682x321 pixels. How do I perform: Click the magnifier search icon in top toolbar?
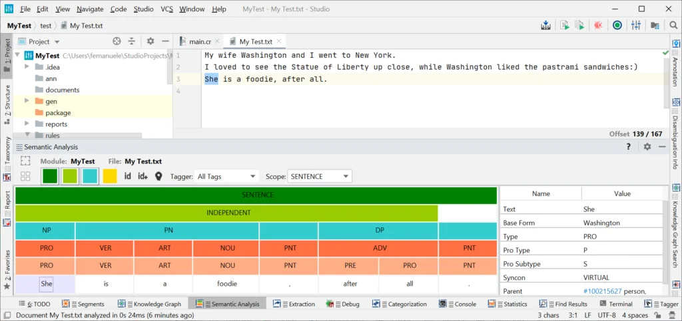(x=671, y=25)
